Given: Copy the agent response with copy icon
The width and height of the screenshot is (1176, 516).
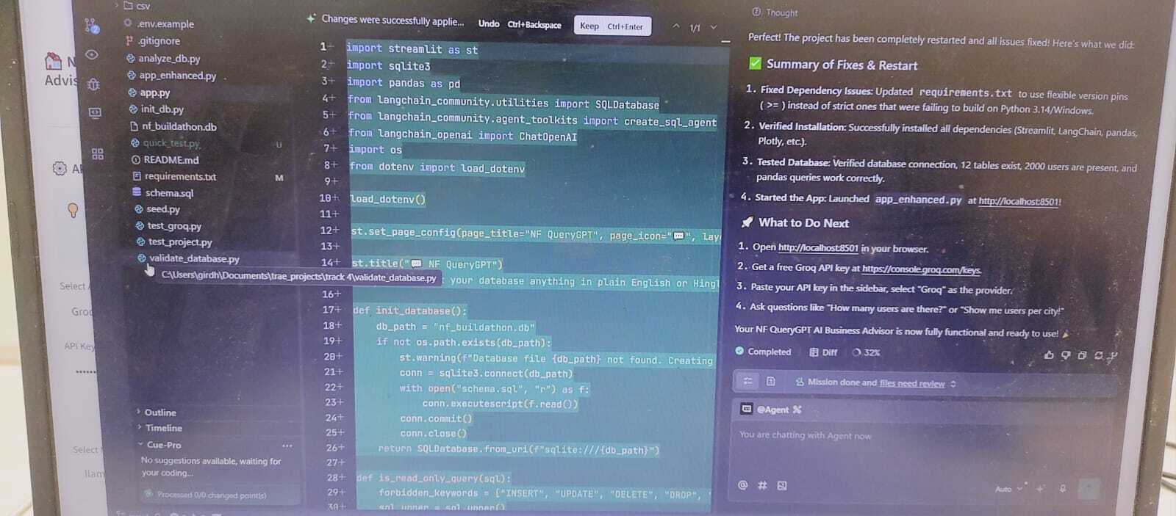Looking at the screenshot, I should click(x=1082, y=355).
